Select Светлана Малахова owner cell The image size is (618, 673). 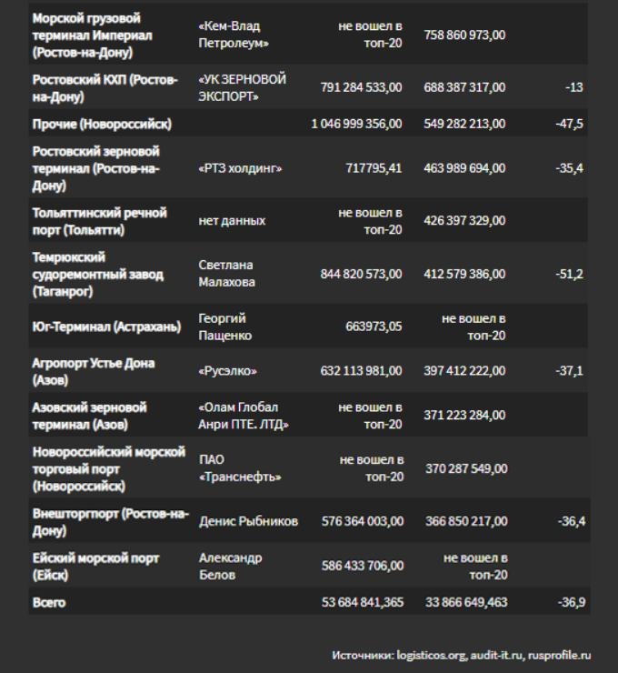(226, 274)
